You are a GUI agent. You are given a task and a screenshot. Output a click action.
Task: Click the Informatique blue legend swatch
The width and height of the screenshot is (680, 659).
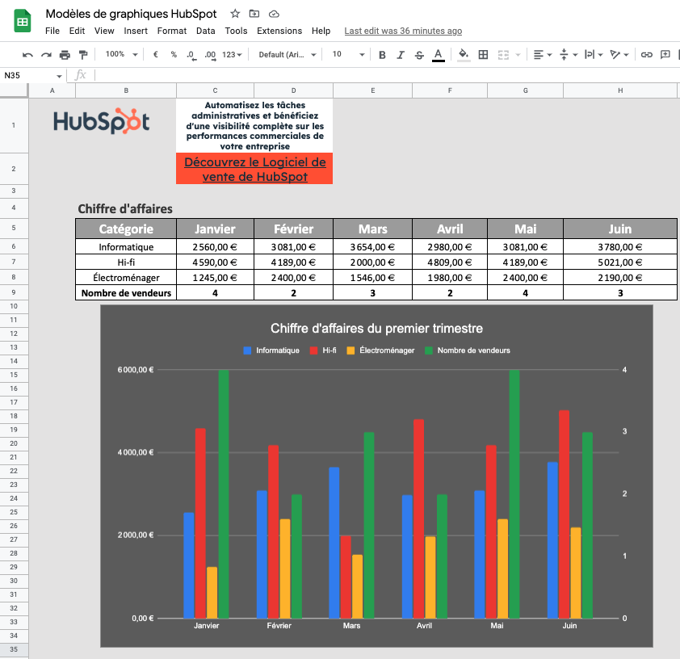247,350
